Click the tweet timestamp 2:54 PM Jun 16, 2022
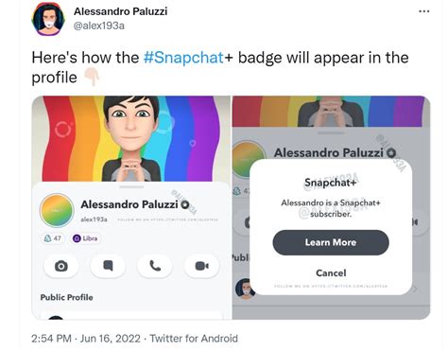This screenshot has height=351, width=448. click(x=86, y=339)
